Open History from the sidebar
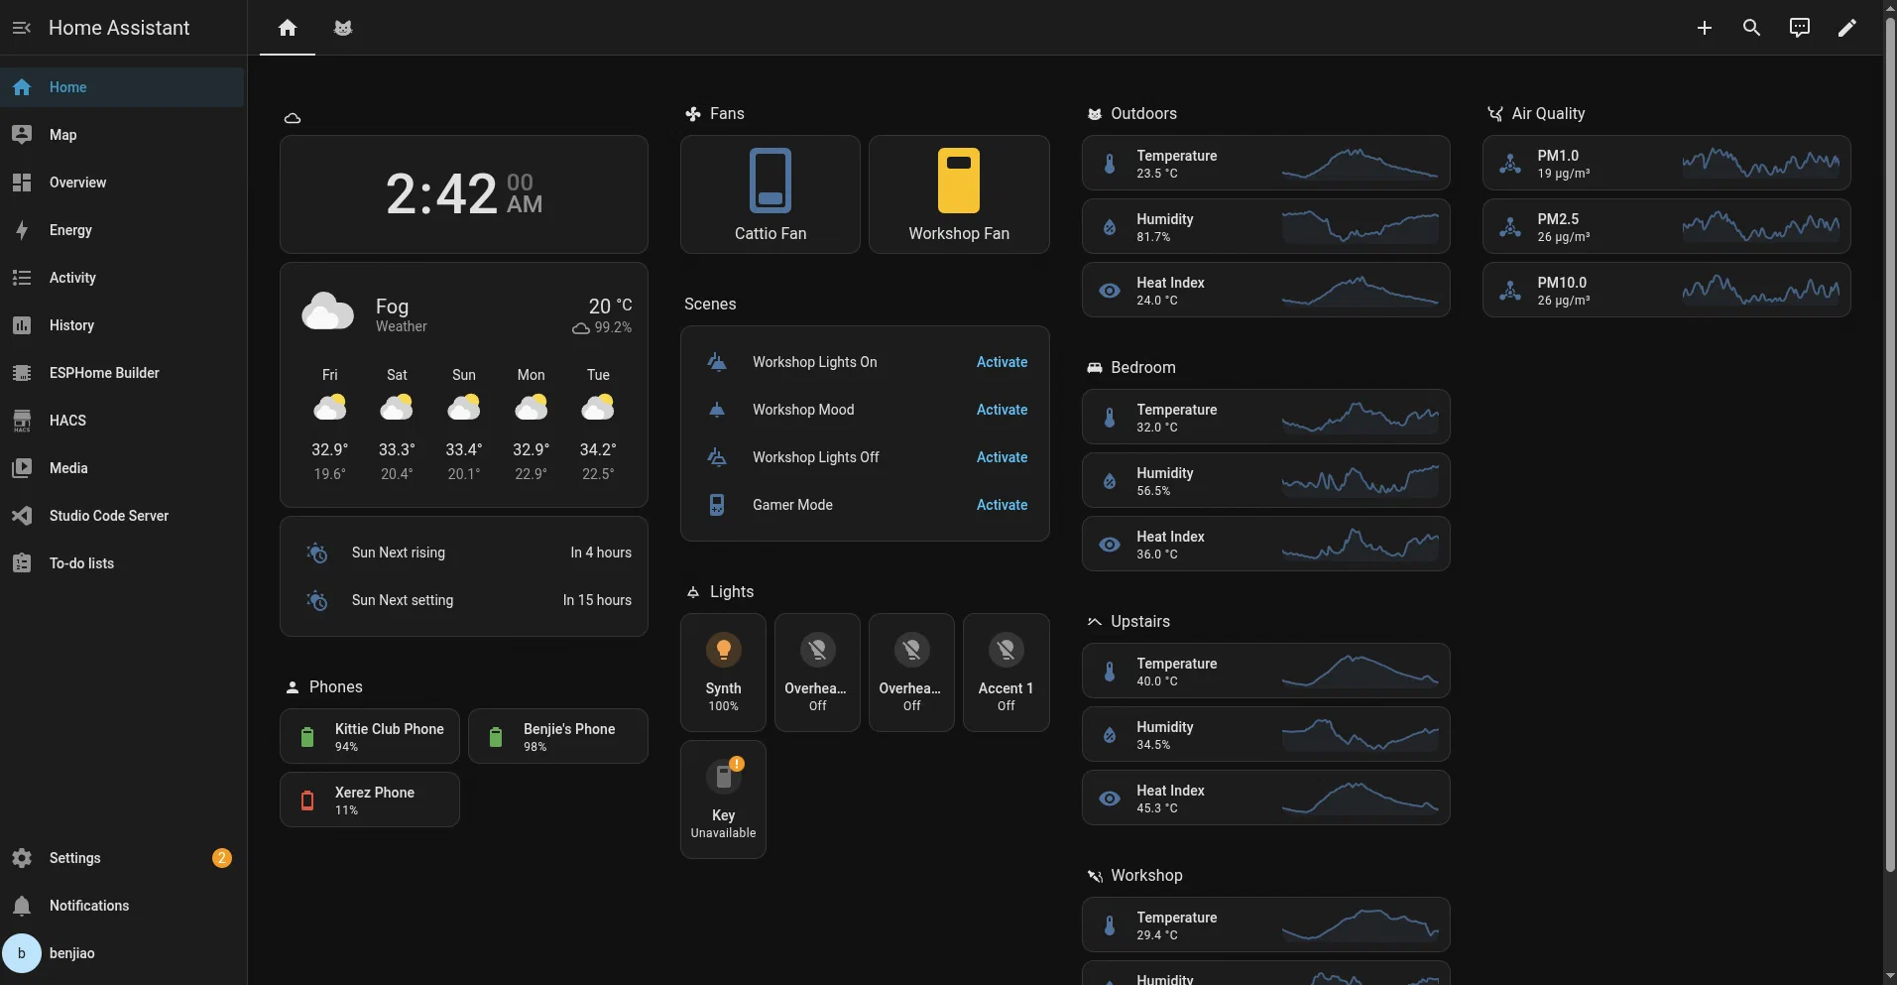Image resolution: width=1897 pixels, height=985 pixels. (x=70, y=325)
